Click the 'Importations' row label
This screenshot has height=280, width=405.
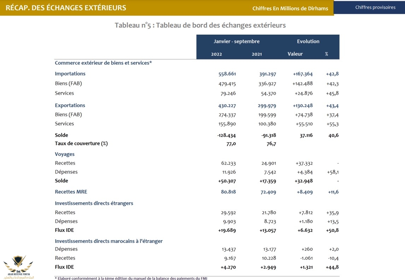pos(70,74)
